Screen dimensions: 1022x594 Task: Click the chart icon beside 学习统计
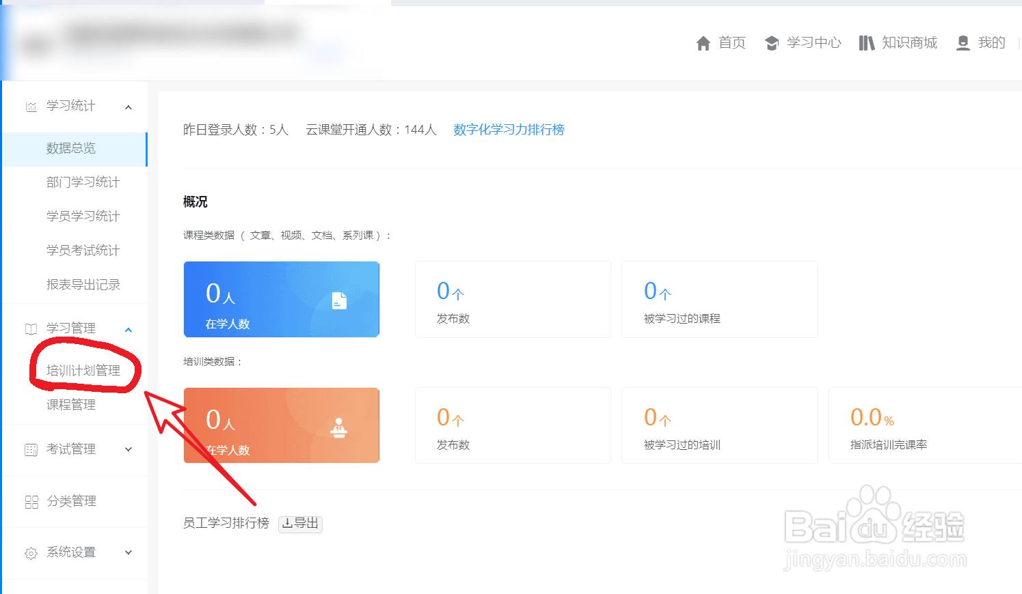tap(31, 107)
